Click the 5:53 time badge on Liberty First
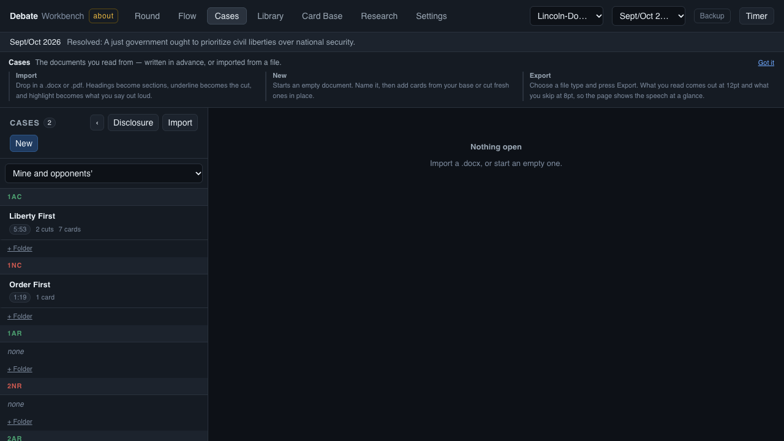The height and width of the screenshot is (441, 784). tap(20, 229)
